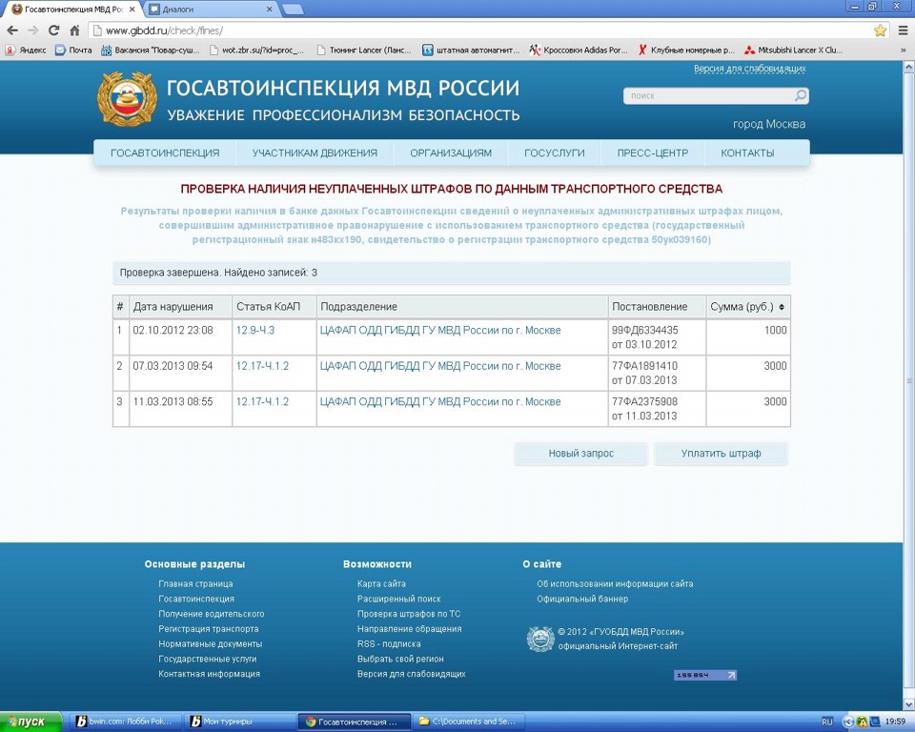
Task: Open footer link Проверка штрафов по ТС
Action: click(409, 614)
